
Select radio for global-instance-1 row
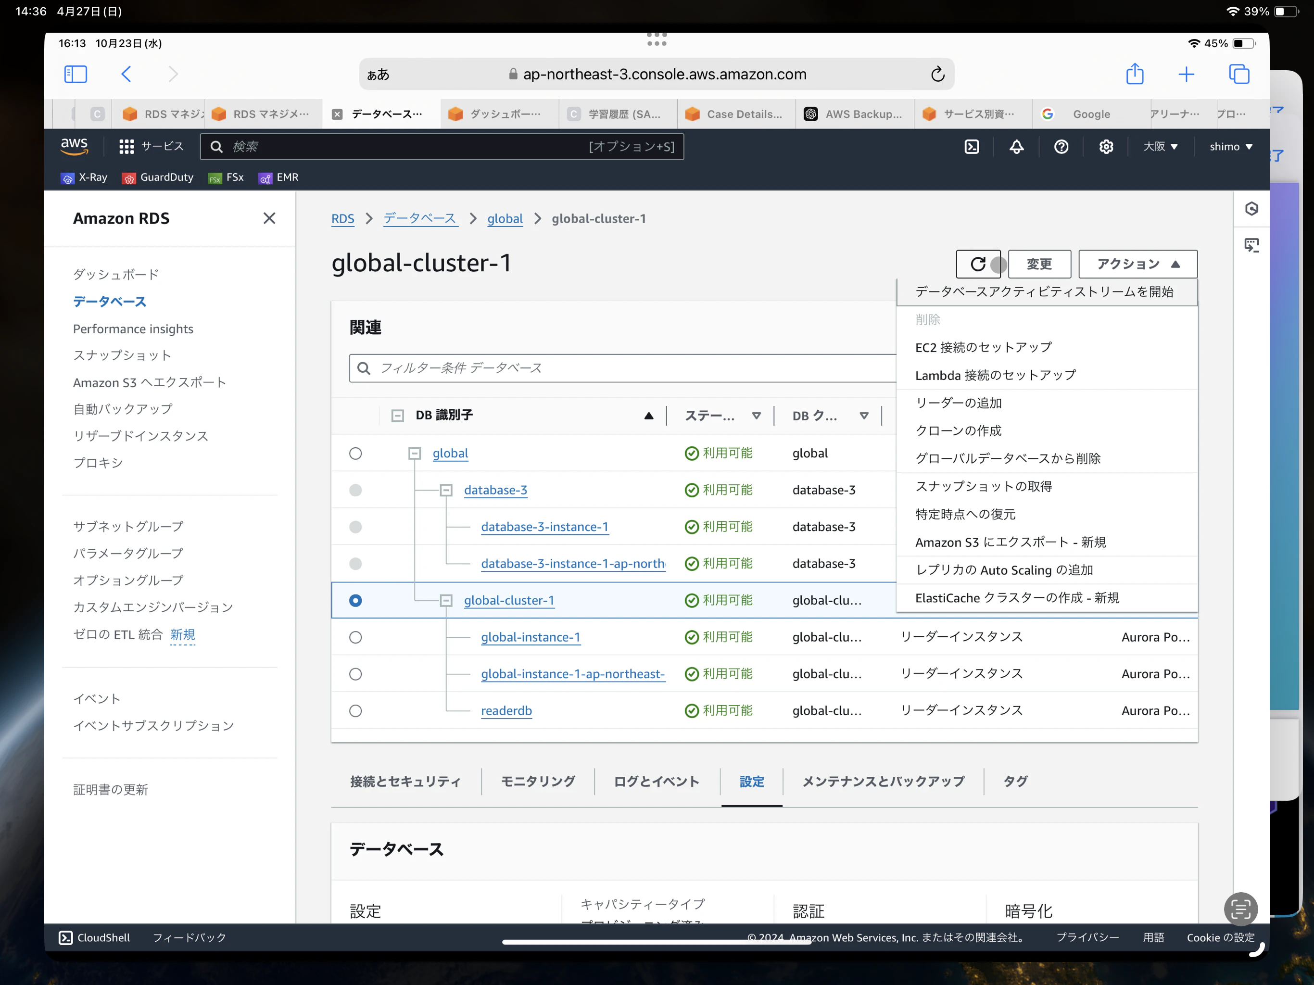tap(355, 637)
